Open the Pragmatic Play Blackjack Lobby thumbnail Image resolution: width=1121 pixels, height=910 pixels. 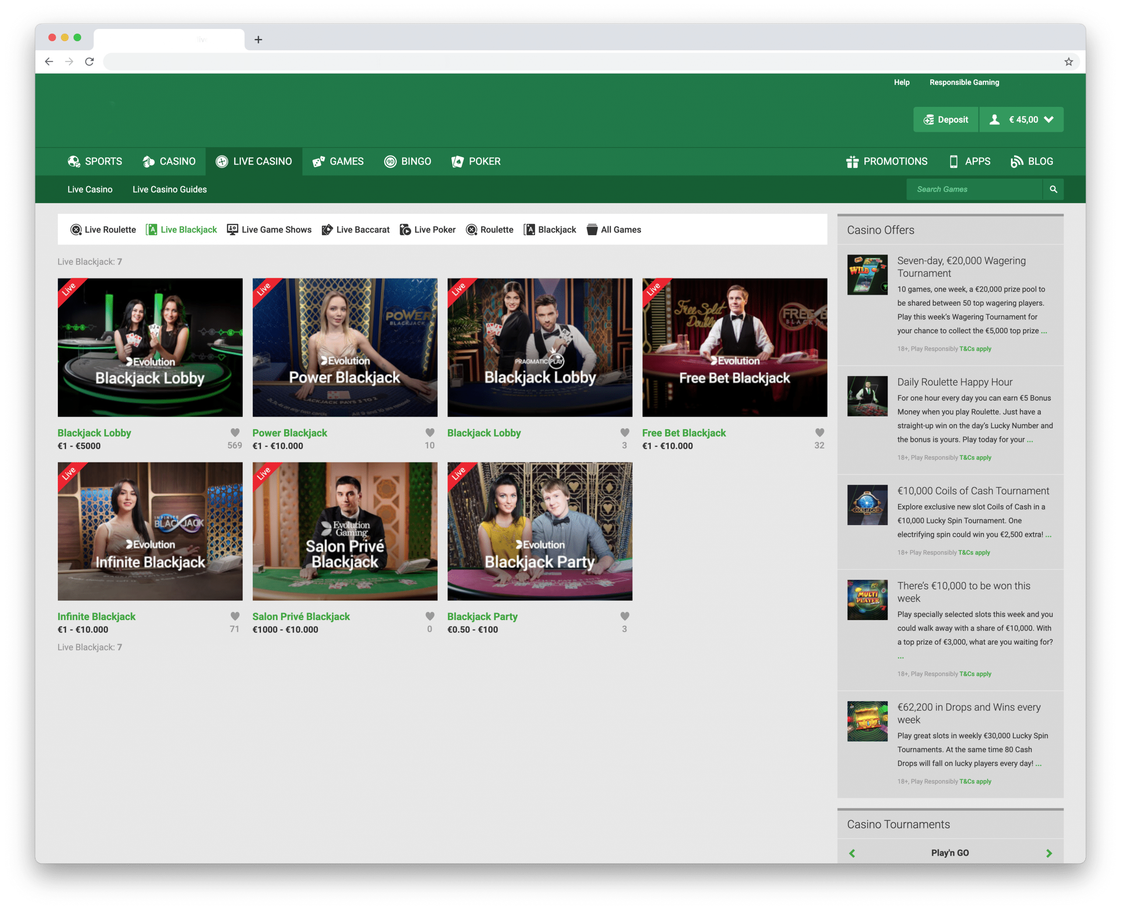point(540,348)
